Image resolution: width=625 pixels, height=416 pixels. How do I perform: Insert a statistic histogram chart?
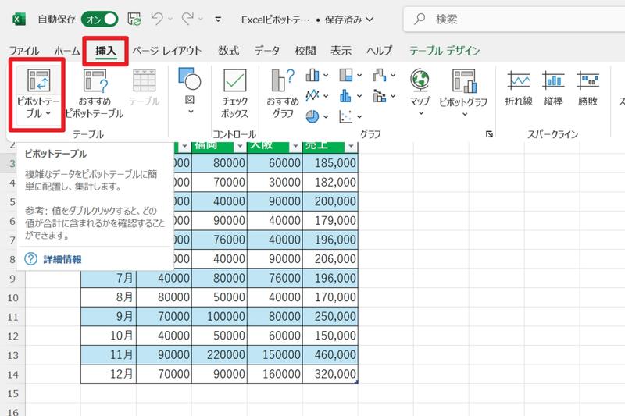346,95
